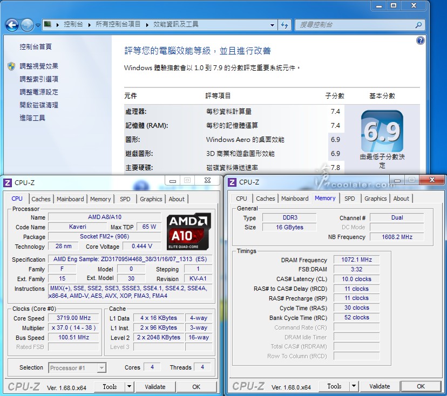Click the Core Speed value 3719.00 MHz

pos(73,318)
